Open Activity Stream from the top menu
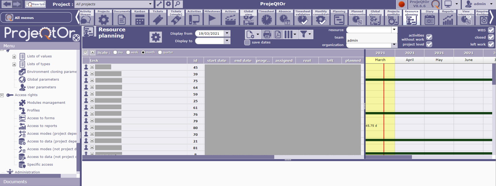Screen dimensions: 496x186 [85, 18]
